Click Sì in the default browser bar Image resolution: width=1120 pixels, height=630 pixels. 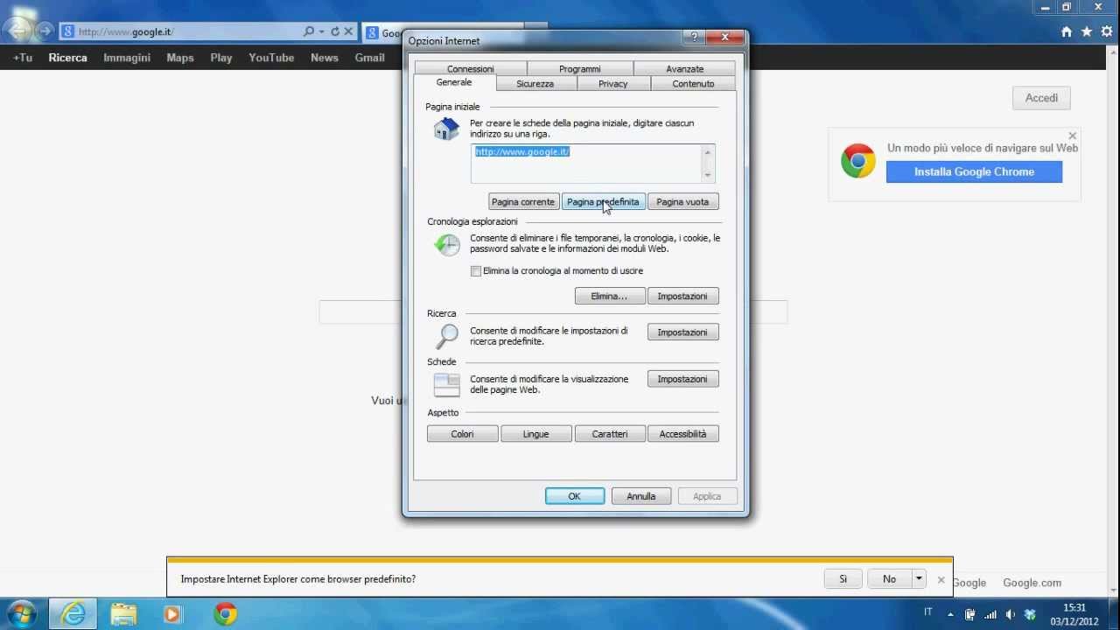pyautogui.click(x=843, y=578)
